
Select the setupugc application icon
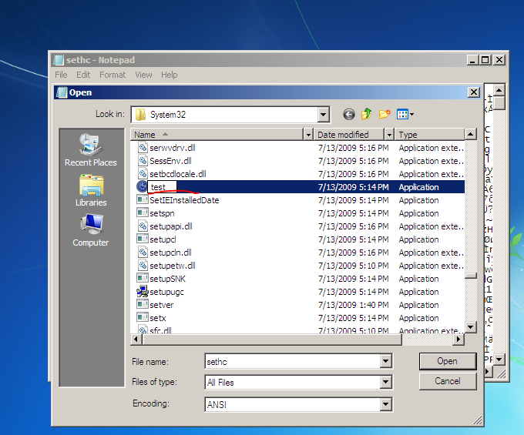click(142, 292)
